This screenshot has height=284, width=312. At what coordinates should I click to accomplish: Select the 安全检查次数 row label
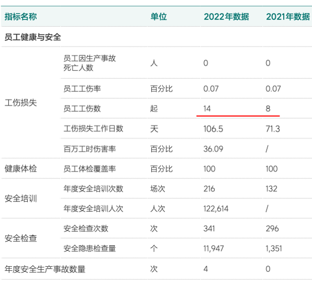tap(86, 228)
